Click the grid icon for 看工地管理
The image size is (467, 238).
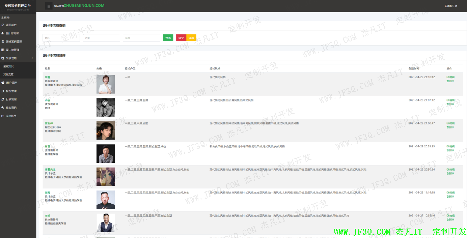pyautogui.click(x=3, y=50)
